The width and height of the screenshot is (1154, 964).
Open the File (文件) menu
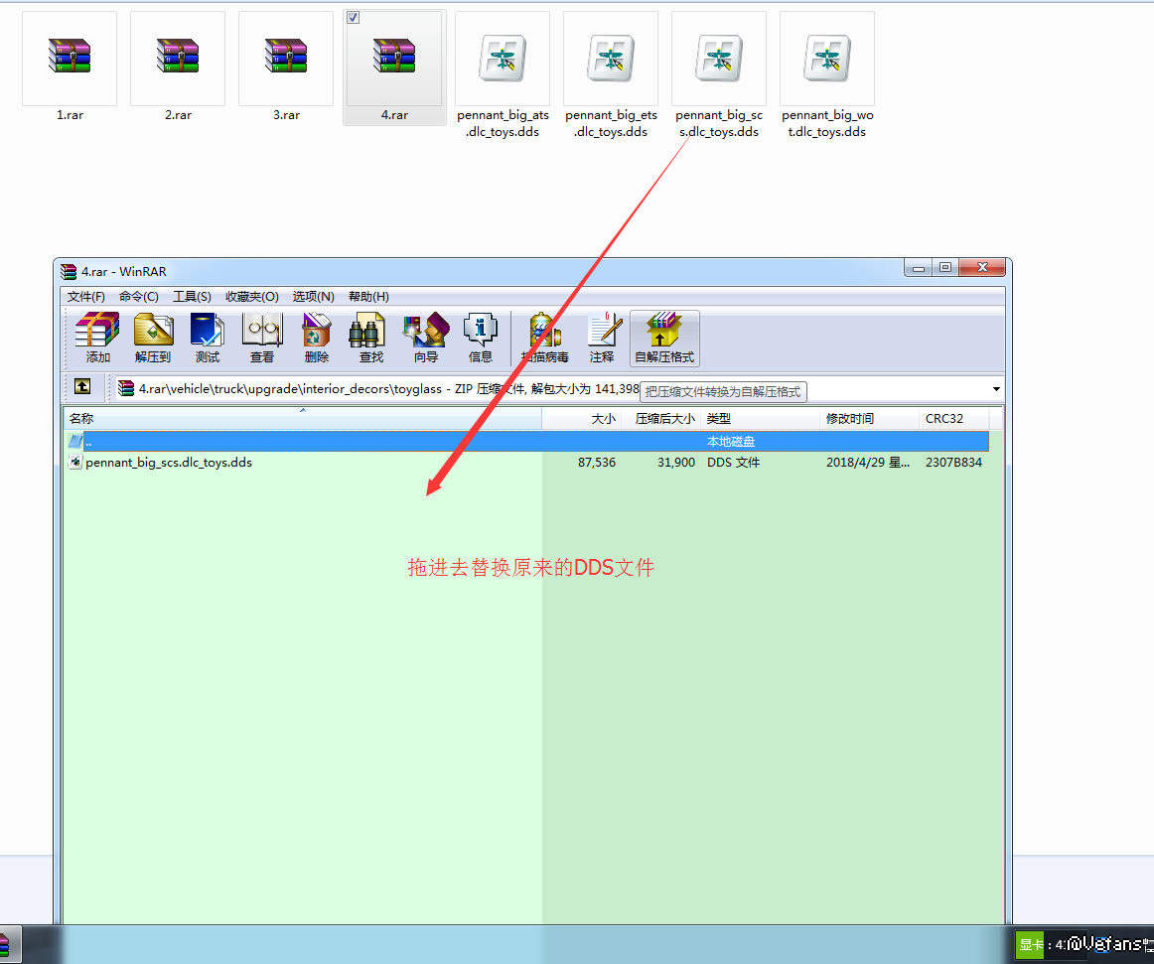click(86, 296)
